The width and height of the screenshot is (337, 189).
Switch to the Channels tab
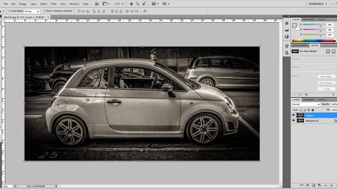[309, 99]
